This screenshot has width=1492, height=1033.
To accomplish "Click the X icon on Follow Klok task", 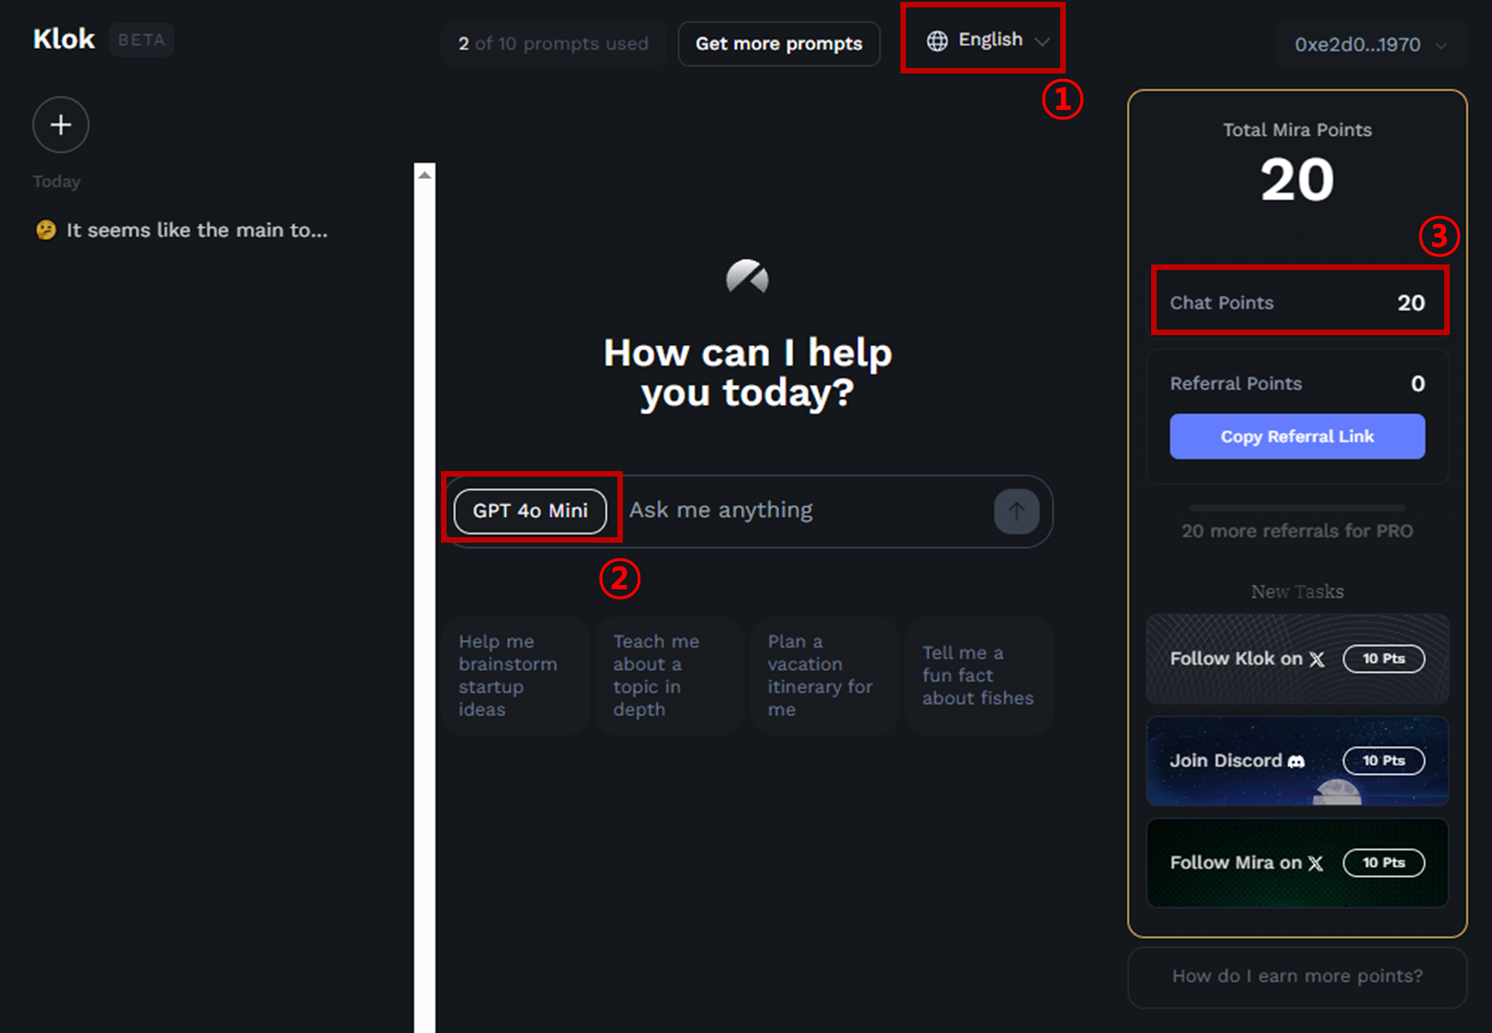I will (x=1317, y=659).
